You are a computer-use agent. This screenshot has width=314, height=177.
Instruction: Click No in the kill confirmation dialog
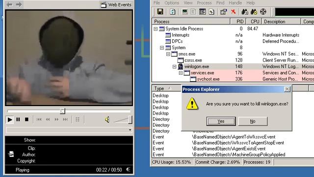click(253, 121)
